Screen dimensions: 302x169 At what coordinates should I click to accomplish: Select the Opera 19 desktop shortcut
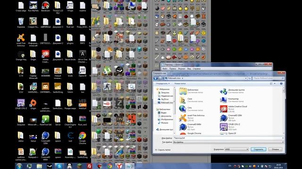pos(83,72)
